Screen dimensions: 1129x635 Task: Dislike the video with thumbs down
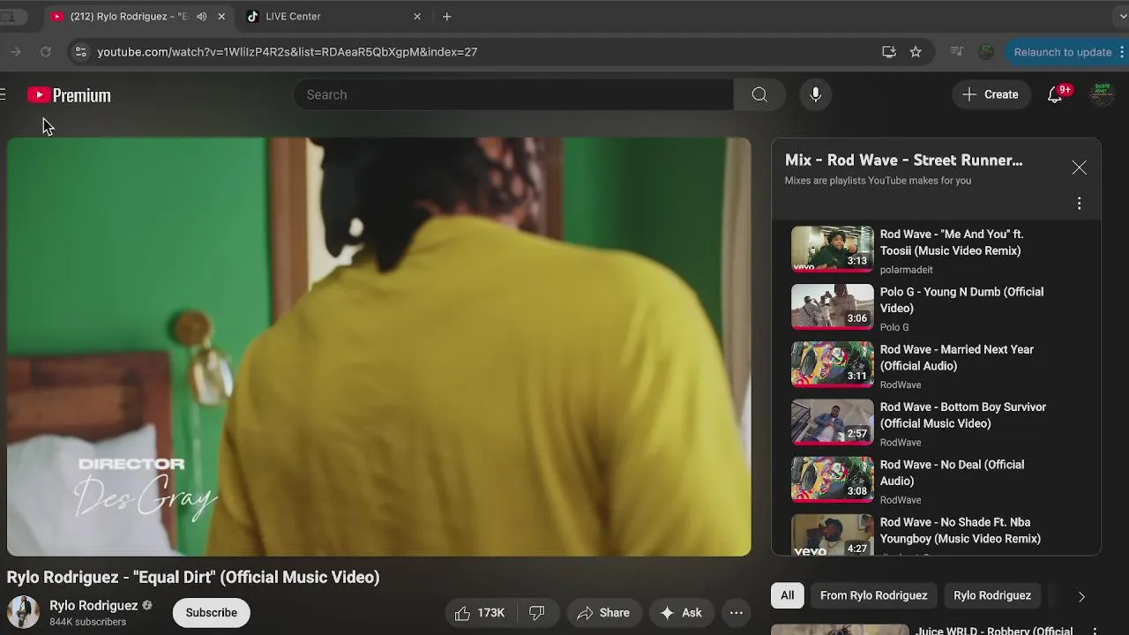pos(536,613)
